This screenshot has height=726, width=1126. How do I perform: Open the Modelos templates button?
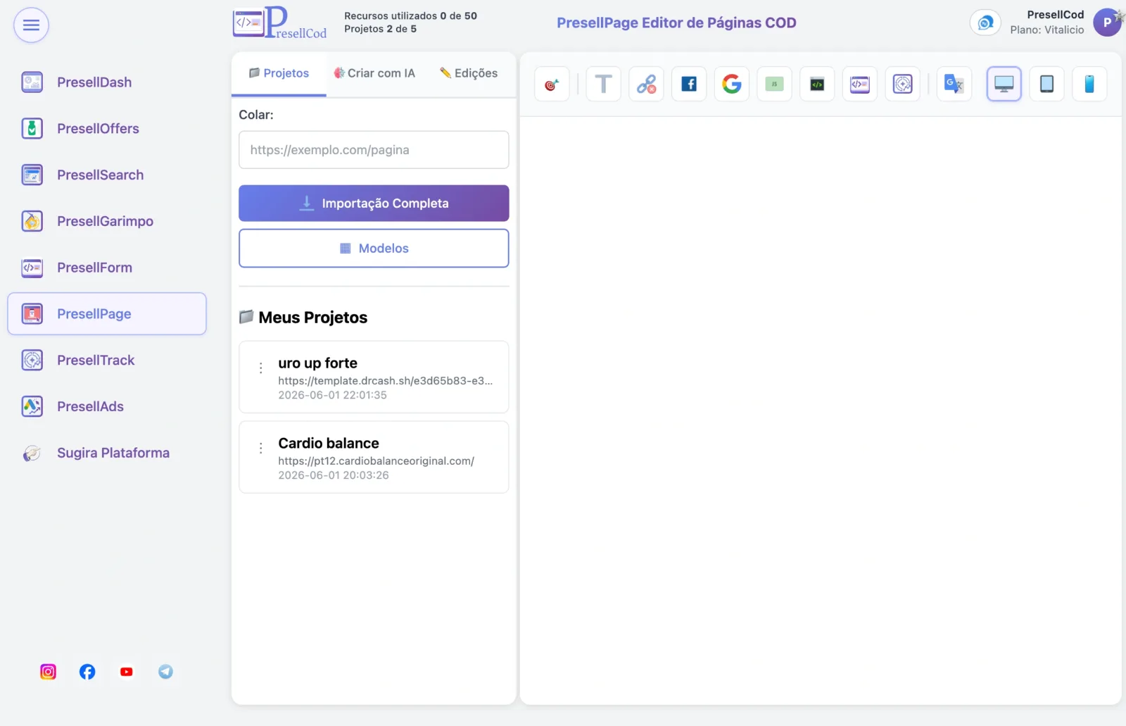click(374, 249)
